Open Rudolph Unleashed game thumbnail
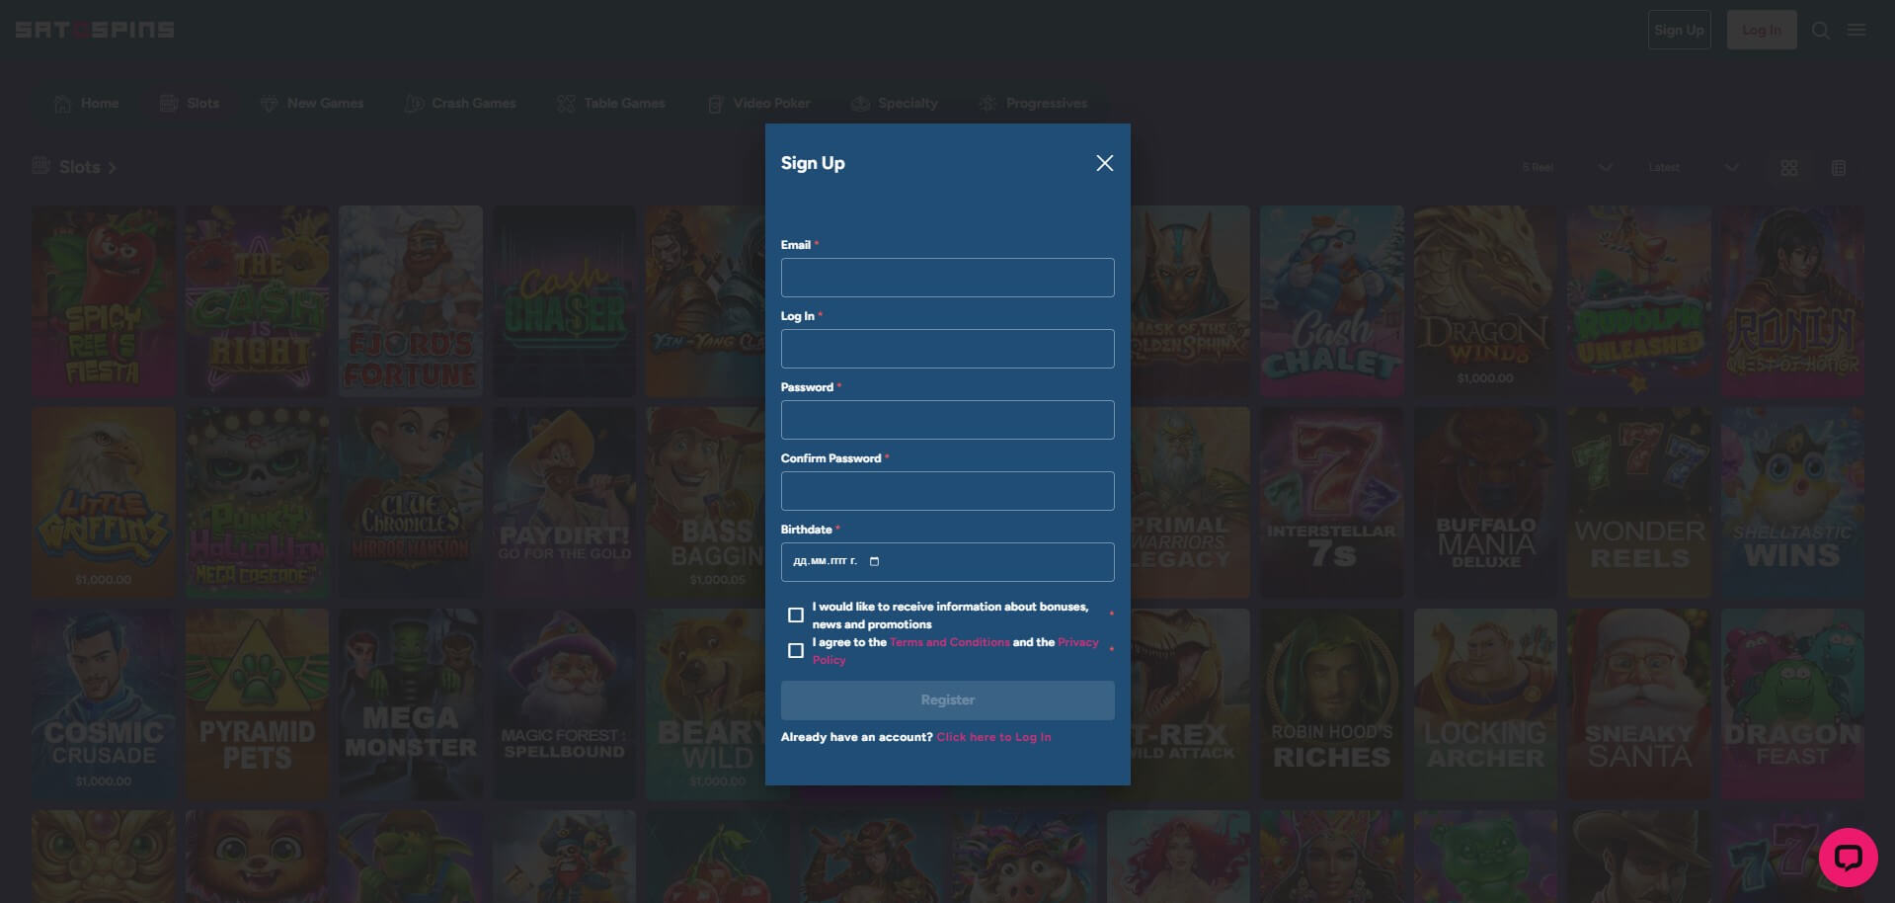The width and height of the screenshot is (1895, 903). [1639, 301]
